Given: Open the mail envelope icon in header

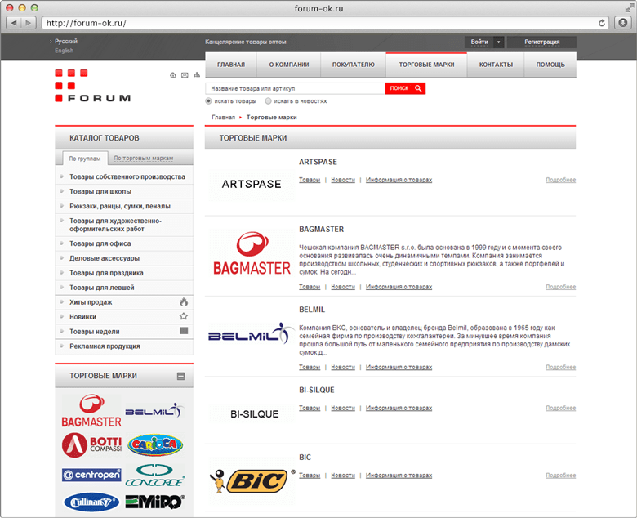Looking at the screenshot, I should (x=185, y=75).
